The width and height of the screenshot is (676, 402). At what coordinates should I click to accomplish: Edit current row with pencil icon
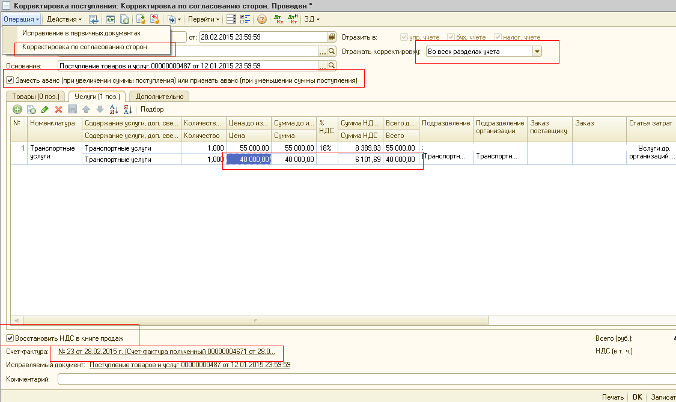(45, 109)
